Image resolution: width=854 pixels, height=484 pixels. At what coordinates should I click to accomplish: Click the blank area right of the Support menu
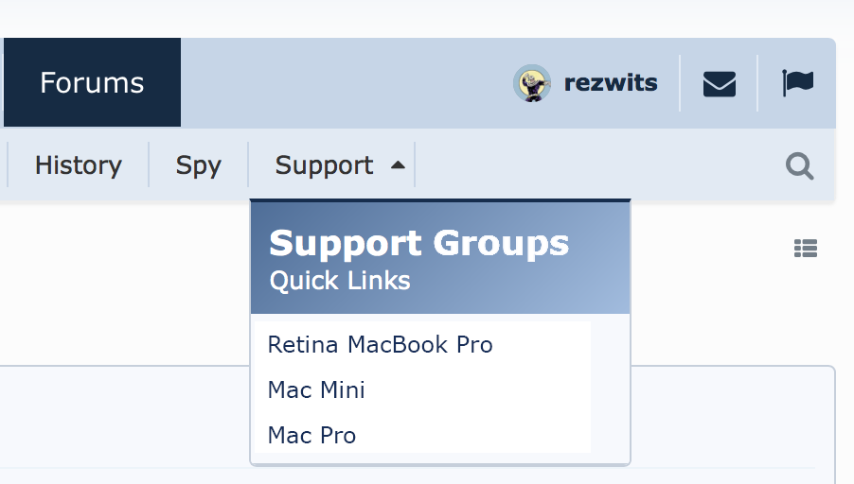[x=596, y=165]
